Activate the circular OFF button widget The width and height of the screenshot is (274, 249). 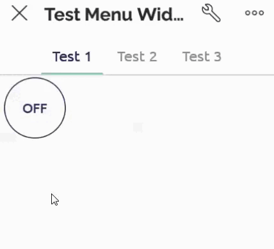coord(35,108)
